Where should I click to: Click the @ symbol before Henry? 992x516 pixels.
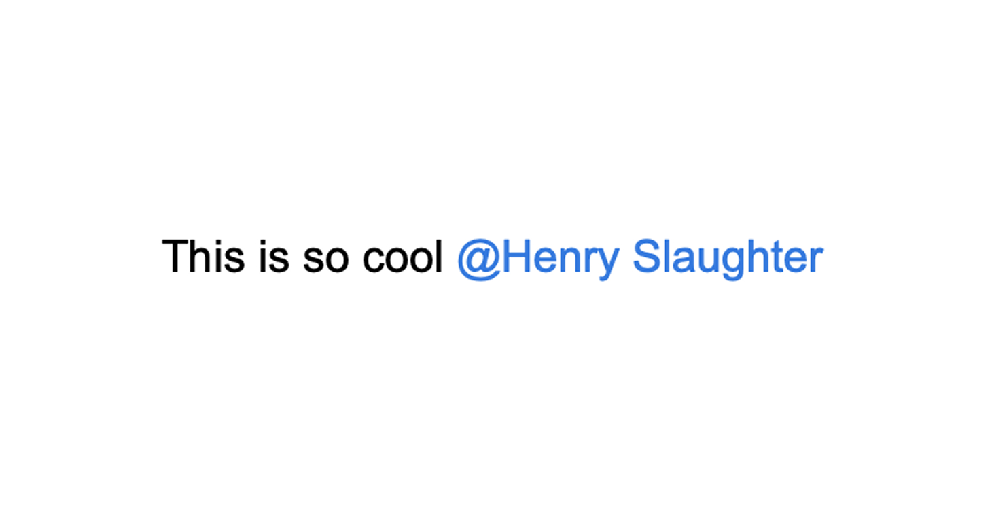(478, 258)
